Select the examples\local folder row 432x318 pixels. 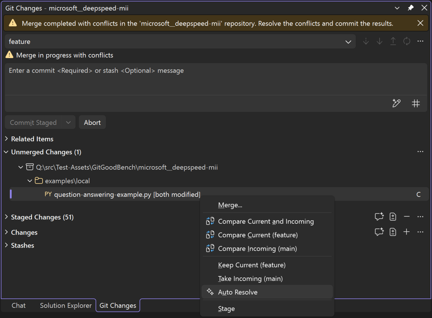67,181
